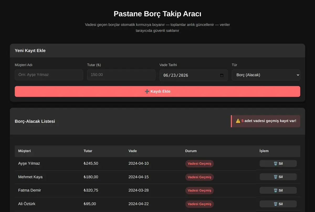Click the Vade column header
This screenshot has width=315, height=212.
pos(133,151)
